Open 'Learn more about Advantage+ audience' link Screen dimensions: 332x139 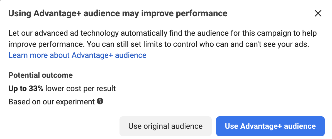[x=77, y=55]
